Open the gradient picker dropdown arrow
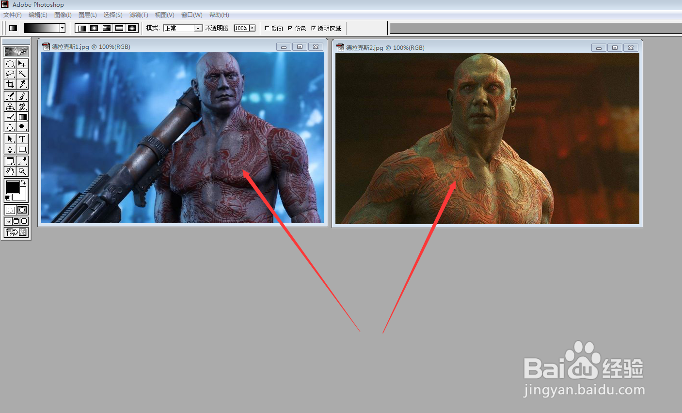682x413 pixels. point(63,28)
